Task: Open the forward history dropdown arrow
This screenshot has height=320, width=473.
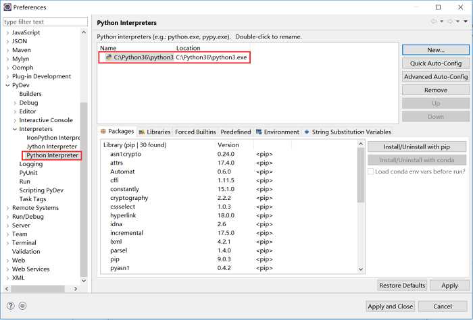Action: pos(457,22)
